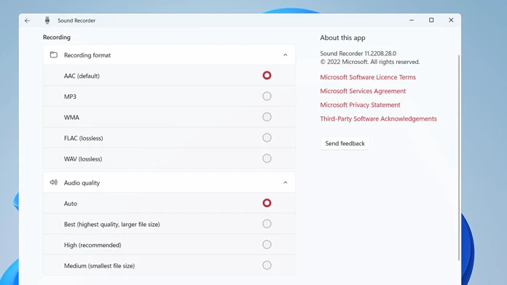Click the folder icon beside Recording format
507x285 pixels.
click(x=54, y=55)
